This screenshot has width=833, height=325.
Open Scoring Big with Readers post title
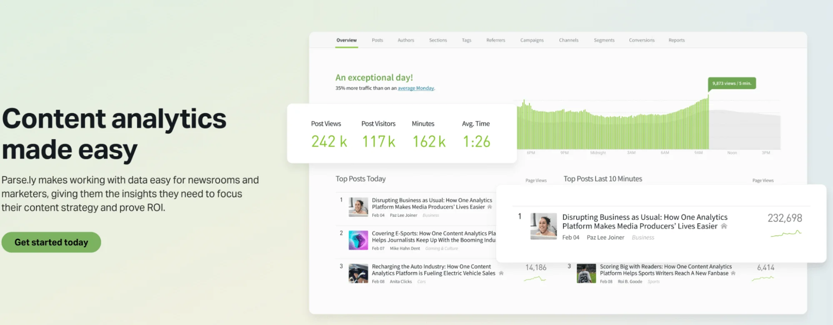665,270
